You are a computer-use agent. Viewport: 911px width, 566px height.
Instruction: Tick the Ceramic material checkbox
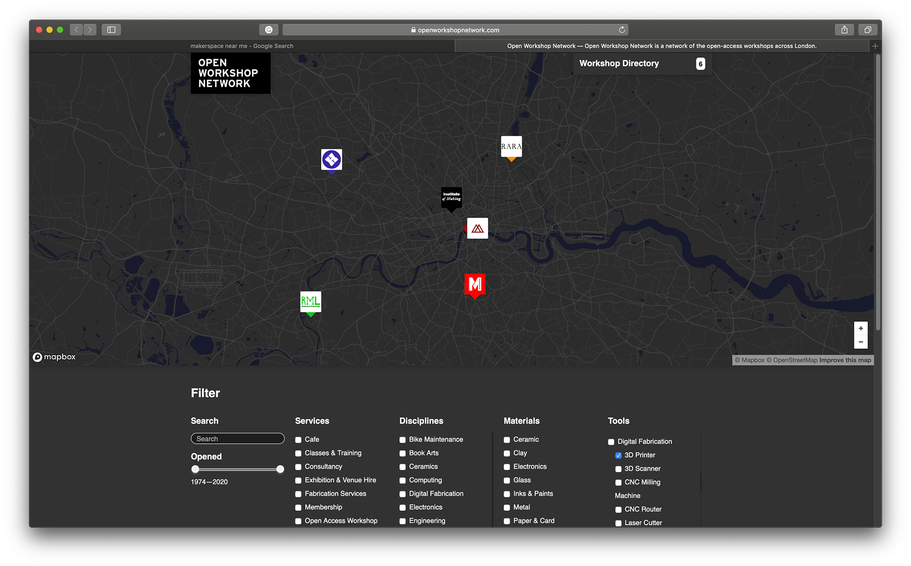click(507, 440)
